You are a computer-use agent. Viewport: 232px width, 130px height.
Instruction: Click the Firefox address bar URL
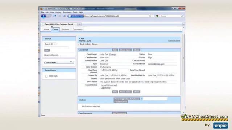click(101, 16)
